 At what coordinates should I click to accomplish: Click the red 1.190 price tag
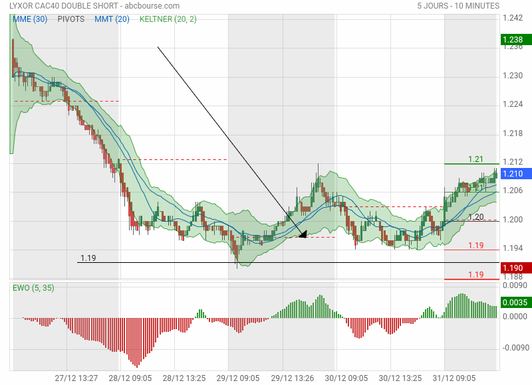coord(516,268)
